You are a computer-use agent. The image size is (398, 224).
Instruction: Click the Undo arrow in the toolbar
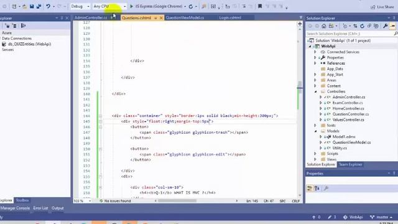(x=48, y=6)
